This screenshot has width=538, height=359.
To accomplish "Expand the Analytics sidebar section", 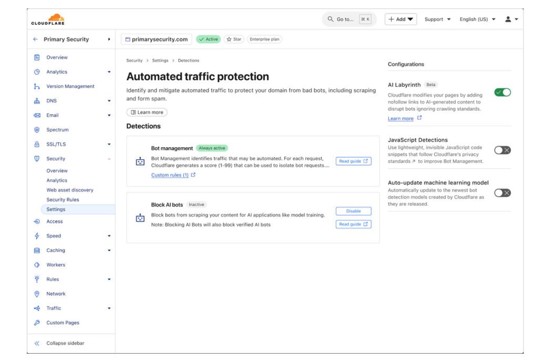I will tap(109, 72).
